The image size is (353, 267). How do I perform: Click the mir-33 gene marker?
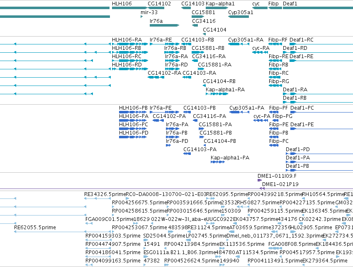pos(141,17)
